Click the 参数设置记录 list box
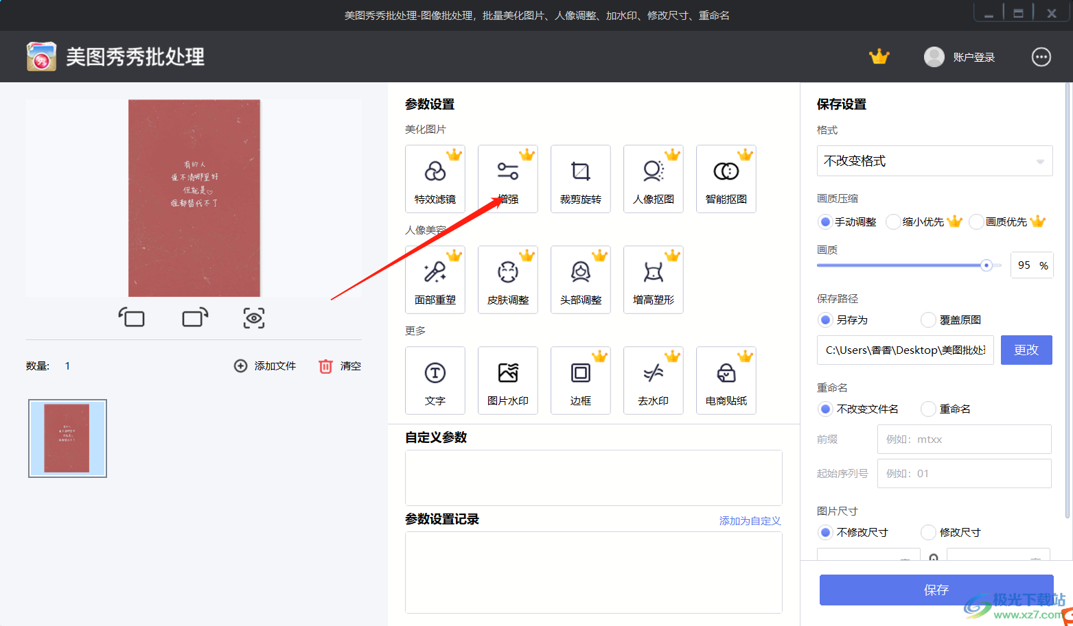 coord(594,573)
